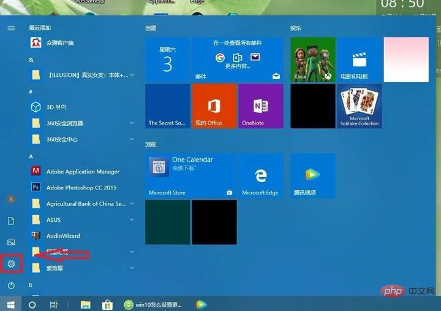Click the A letter group header
The image size is (441, 311).
click(31, 156)
